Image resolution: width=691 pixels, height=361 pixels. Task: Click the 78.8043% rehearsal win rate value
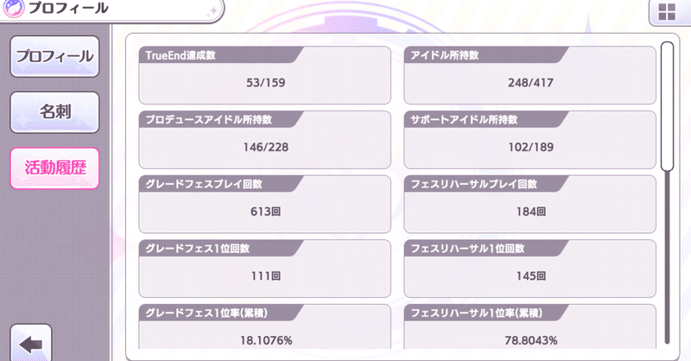click(x=530, y=341)
